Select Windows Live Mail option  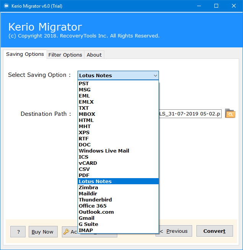[x=118, y=151]
